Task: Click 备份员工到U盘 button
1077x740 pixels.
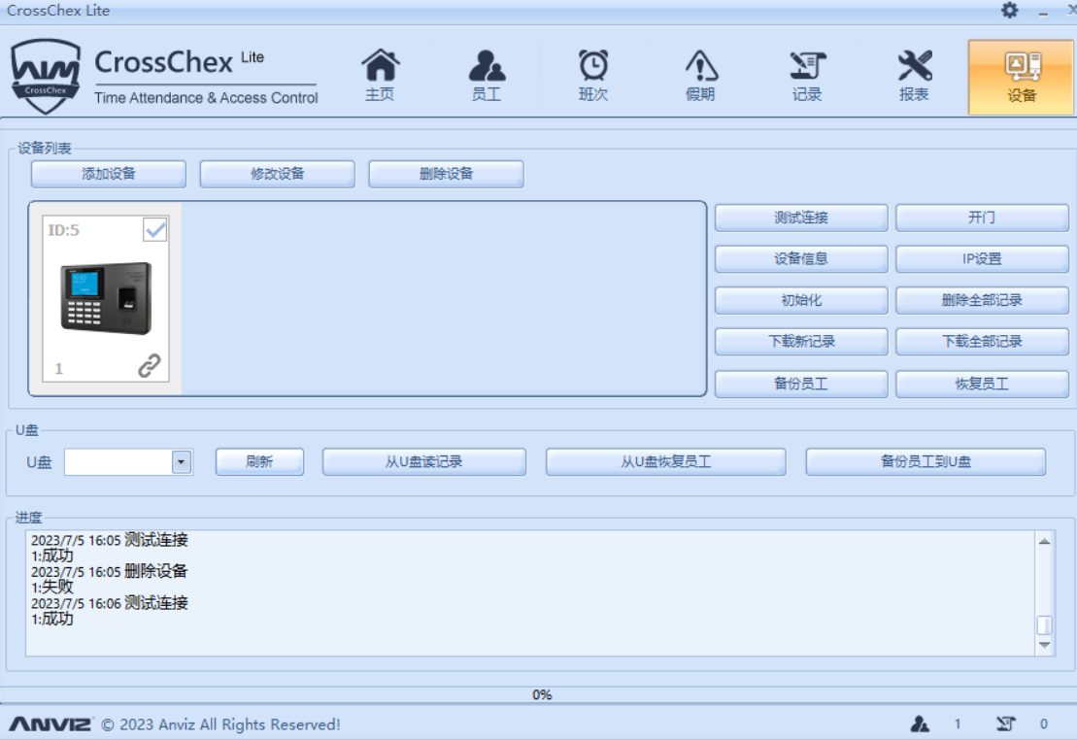Action: tap(926, 461)
